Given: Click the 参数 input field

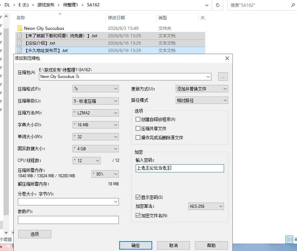Looking at the screenshot, I should point(68,220).
